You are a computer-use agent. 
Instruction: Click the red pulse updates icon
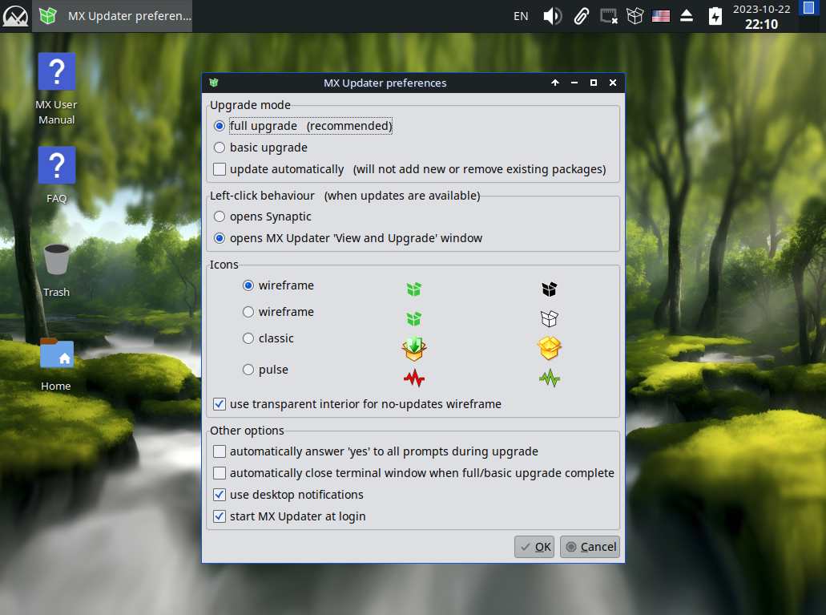click(x=414, y=378)
